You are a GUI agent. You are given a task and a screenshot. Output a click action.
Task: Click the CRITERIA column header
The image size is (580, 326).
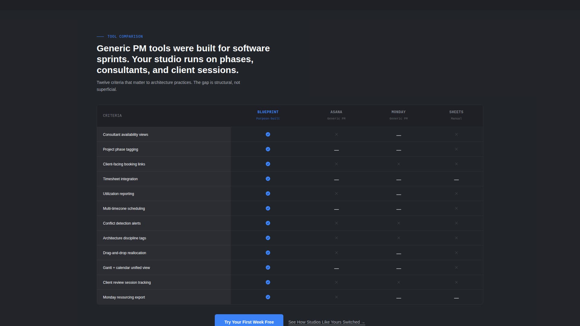coord(112,116)
